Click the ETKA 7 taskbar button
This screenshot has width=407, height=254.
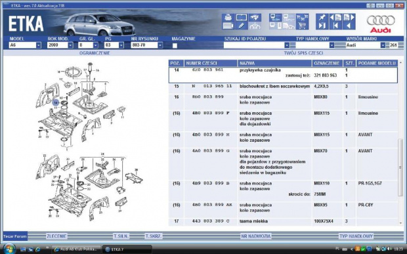tap(127, 249)
